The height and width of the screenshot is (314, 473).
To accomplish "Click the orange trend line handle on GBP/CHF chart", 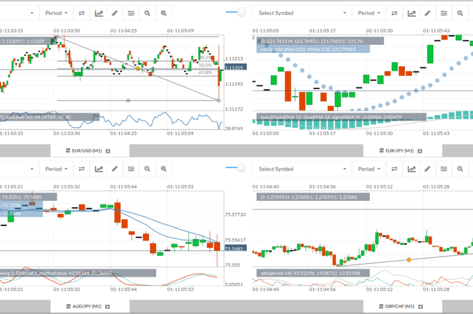I will [409, 260].
